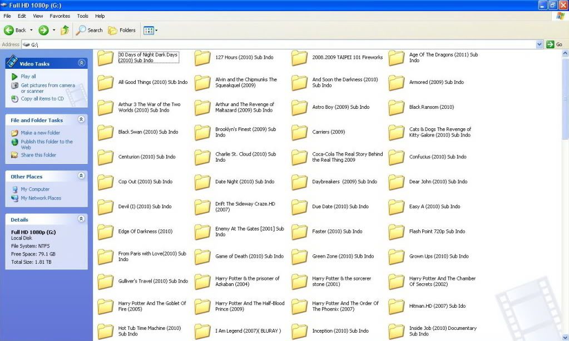Select the folder name "Black Ransom (2010)"

(432, 107)
